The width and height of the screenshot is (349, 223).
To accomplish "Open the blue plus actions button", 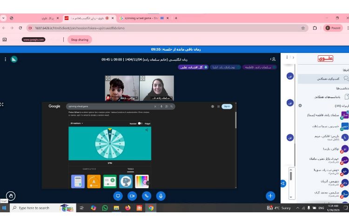I will click(270, 196).
